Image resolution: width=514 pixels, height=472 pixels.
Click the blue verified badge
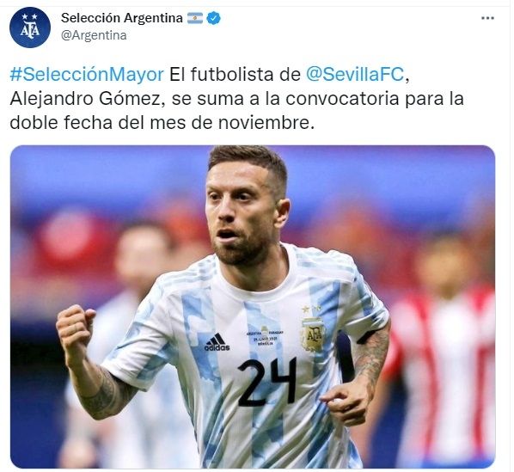(213, 18)
